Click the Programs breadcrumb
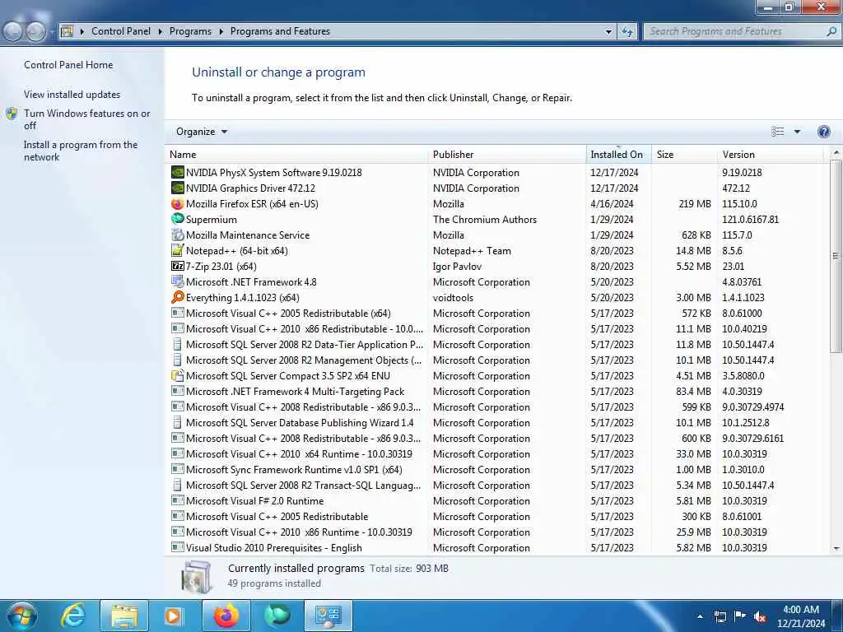 coord(190,32)
